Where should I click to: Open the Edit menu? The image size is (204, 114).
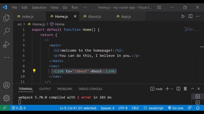click(x=25, y=8)
